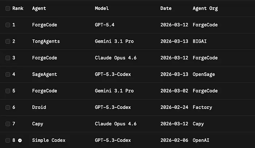Click the verified badge icon beside rank 8
The height and width of the screenshot is (148, 255).
20,140
